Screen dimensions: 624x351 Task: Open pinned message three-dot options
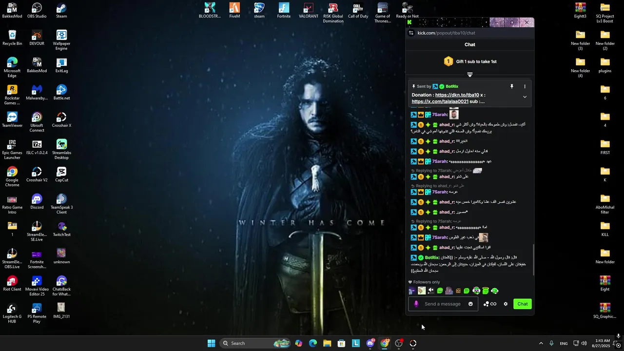tap(525, 86)
